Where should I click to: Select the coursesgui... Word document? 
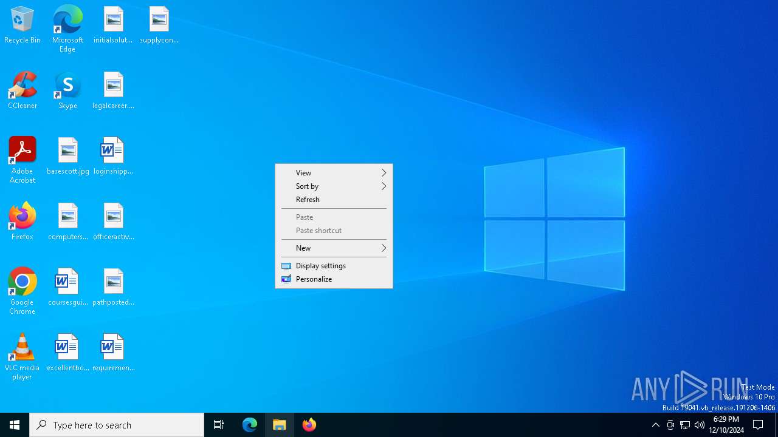coord(68,288)
